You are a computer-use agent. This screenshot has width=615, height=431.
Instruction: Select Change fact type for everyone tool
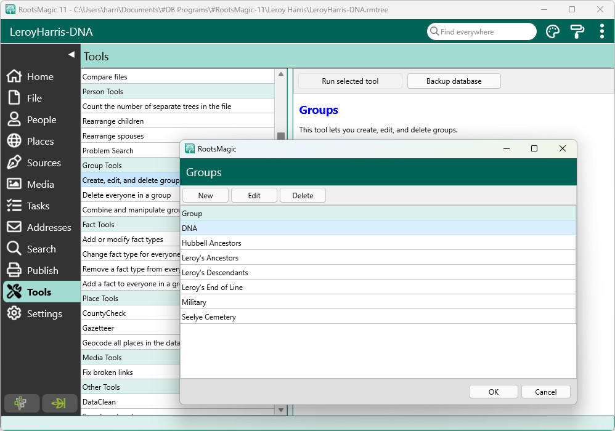tap(130, 254)
